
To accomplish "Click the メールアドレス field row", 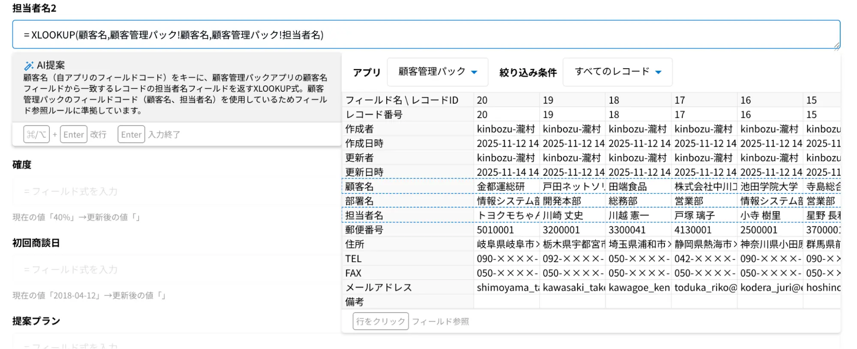I will [x=379, y=288].
